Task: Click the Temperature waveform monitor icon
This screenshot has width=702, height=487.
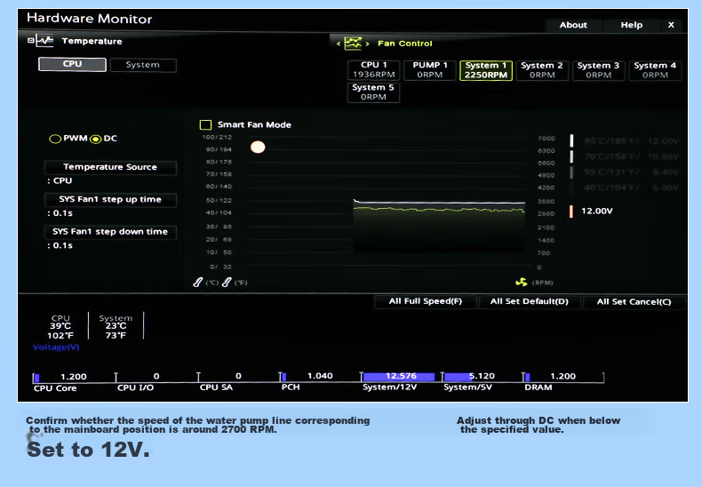Action: 44,41
